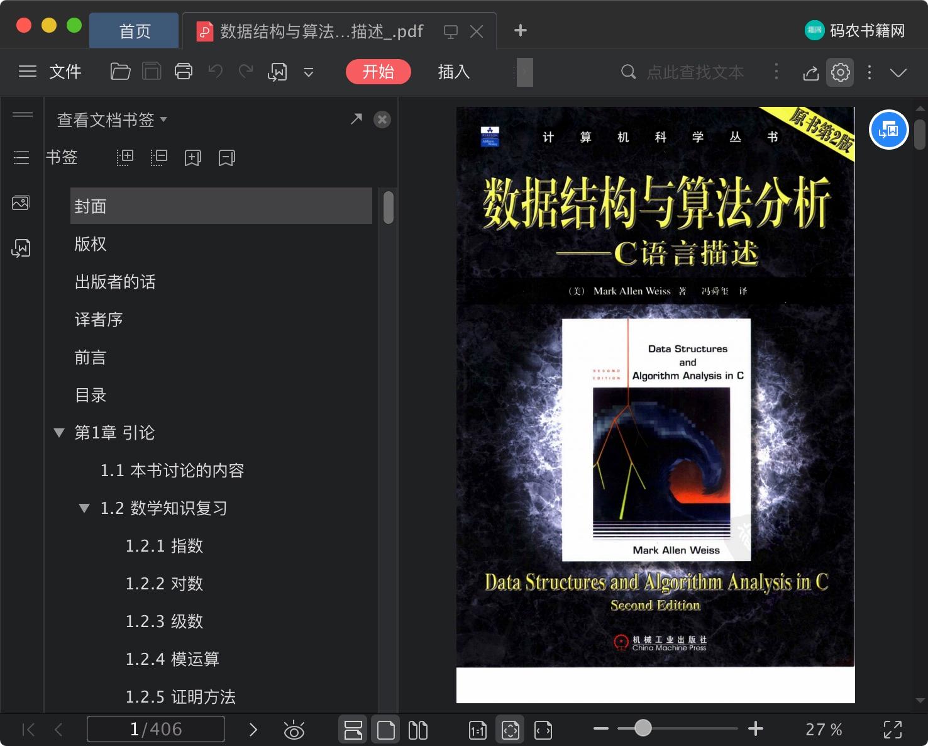The height and width of the screenshot is (746, 928).
Task: Select the 封面 bookmark
Action: (x=221, y=206)
